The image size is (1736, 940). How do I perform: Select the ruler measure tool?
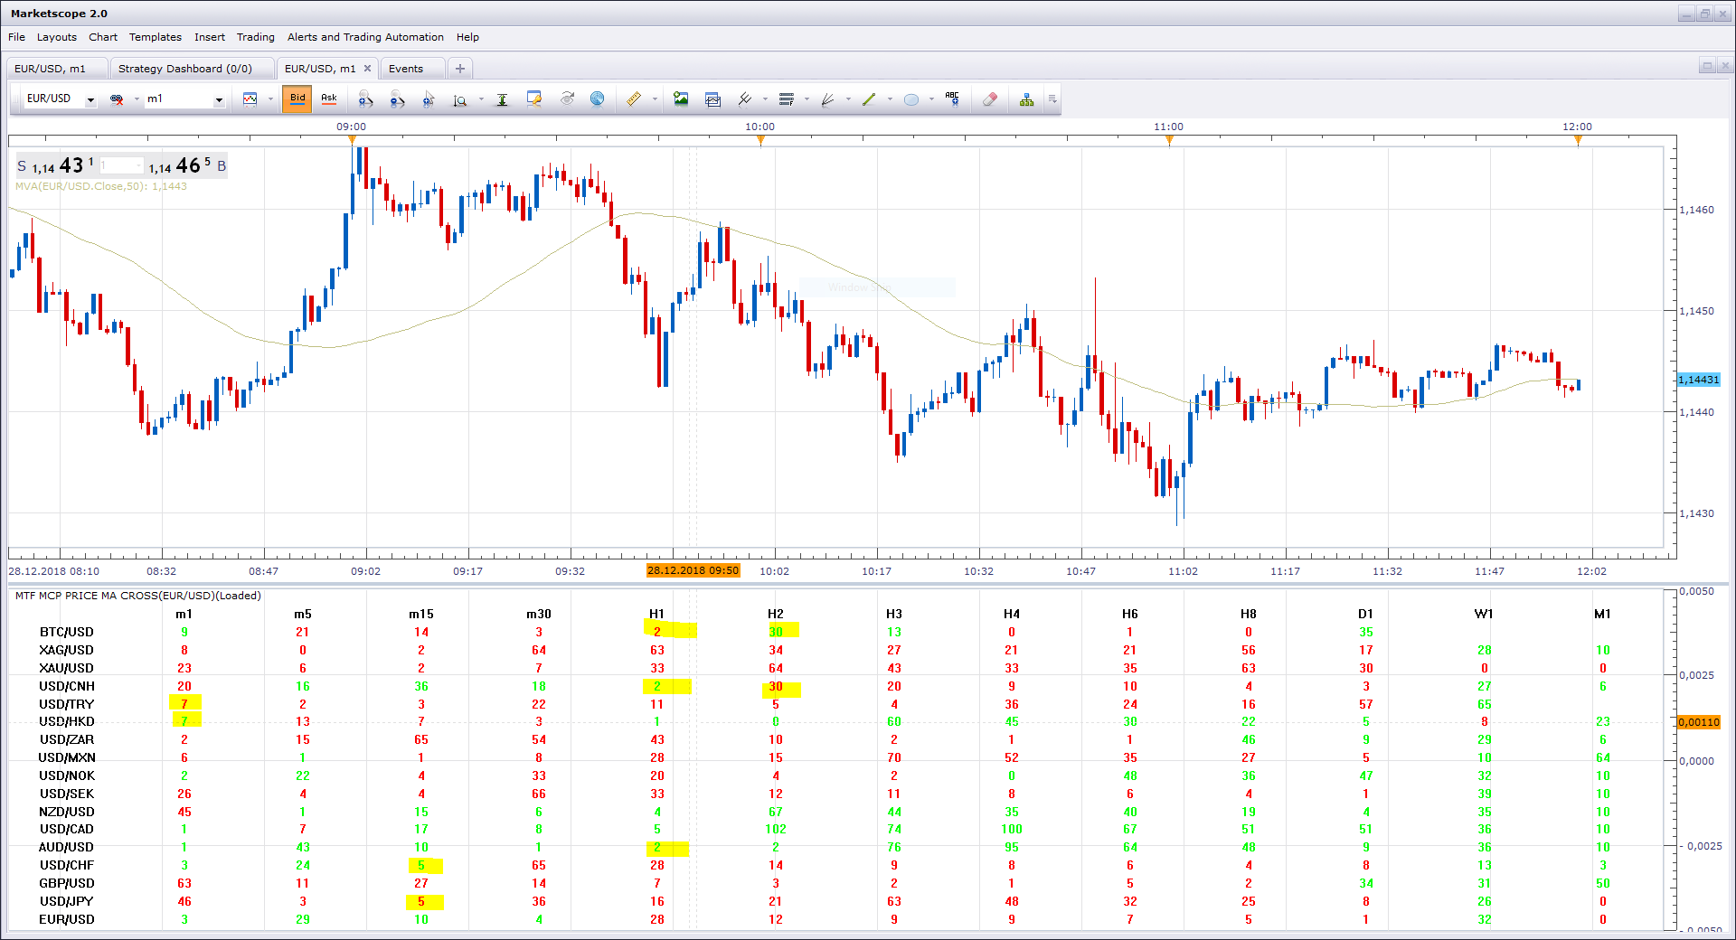pyautogui.click(x=634, y=99)
